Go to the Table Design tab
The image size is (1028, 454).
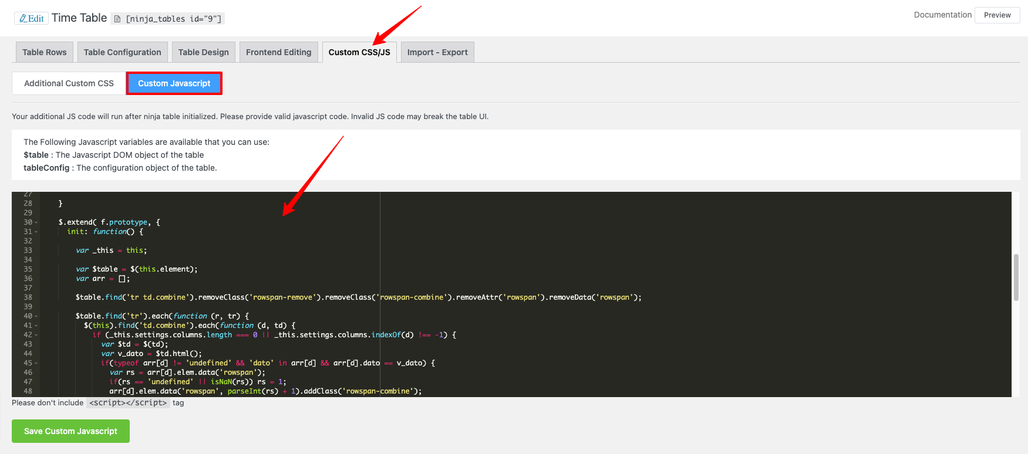204,52
